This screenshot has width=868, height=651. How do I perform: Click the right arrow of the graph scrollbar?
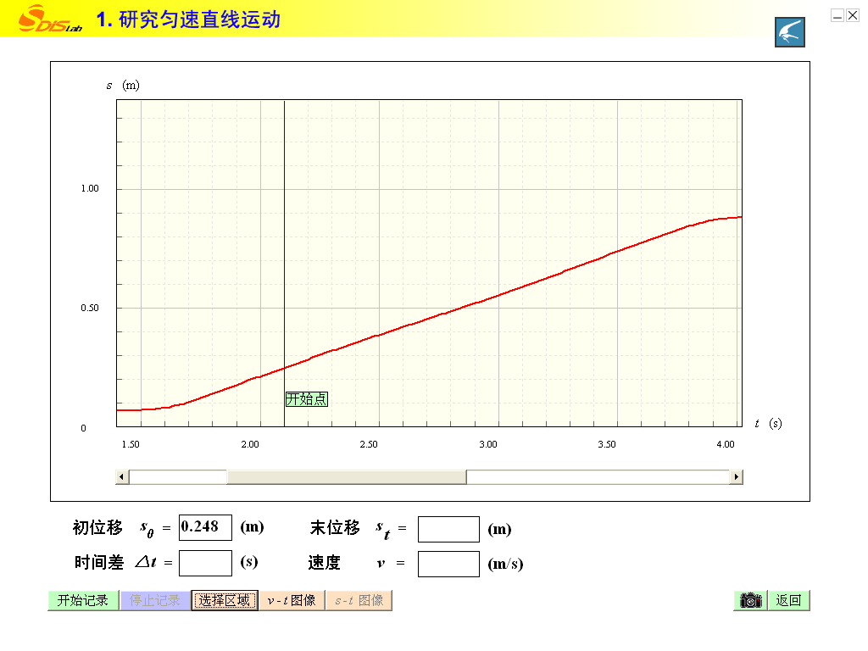[736, 477]
